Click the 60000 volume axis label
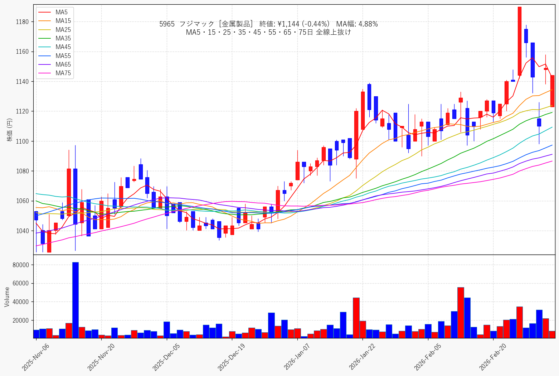559x376 pixels. (x=21, y=284)
